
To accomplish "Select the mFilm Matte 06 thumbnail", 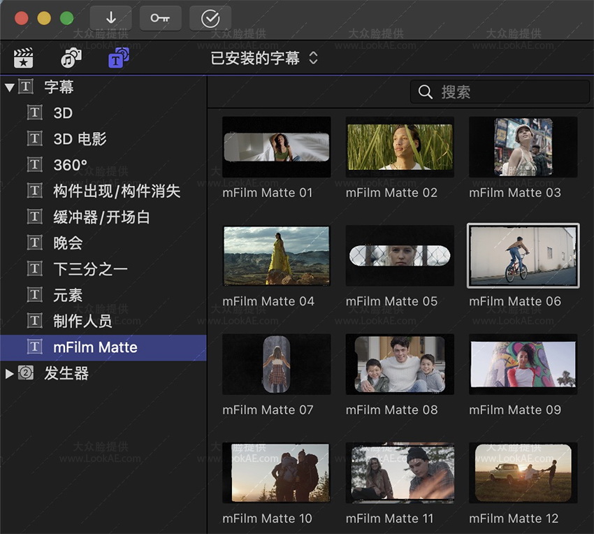I will (x=523, y=256).
